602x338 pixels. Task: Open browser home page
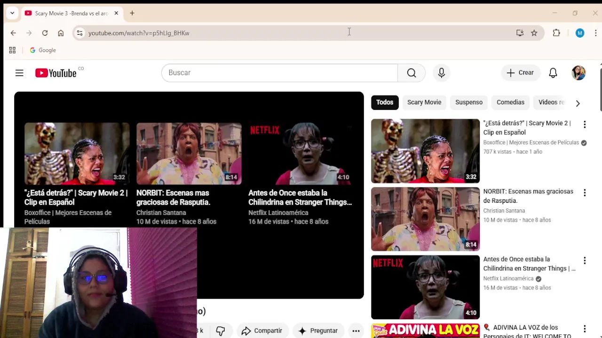coord(61,33)
